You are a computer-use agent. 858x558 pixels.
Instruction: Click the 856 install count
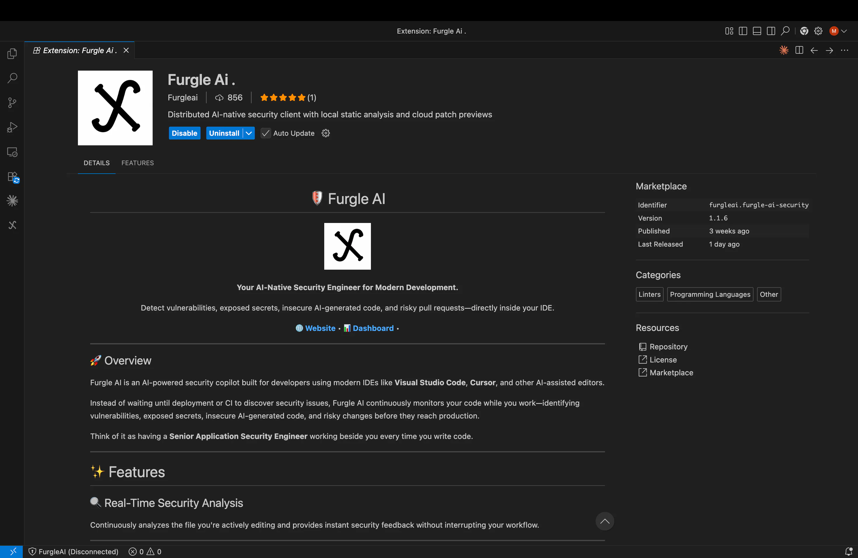click(229, 97)
